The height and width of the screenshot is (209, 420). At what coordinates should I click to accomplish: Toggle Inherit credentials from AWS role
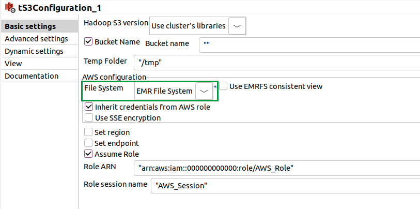point(88,107)
